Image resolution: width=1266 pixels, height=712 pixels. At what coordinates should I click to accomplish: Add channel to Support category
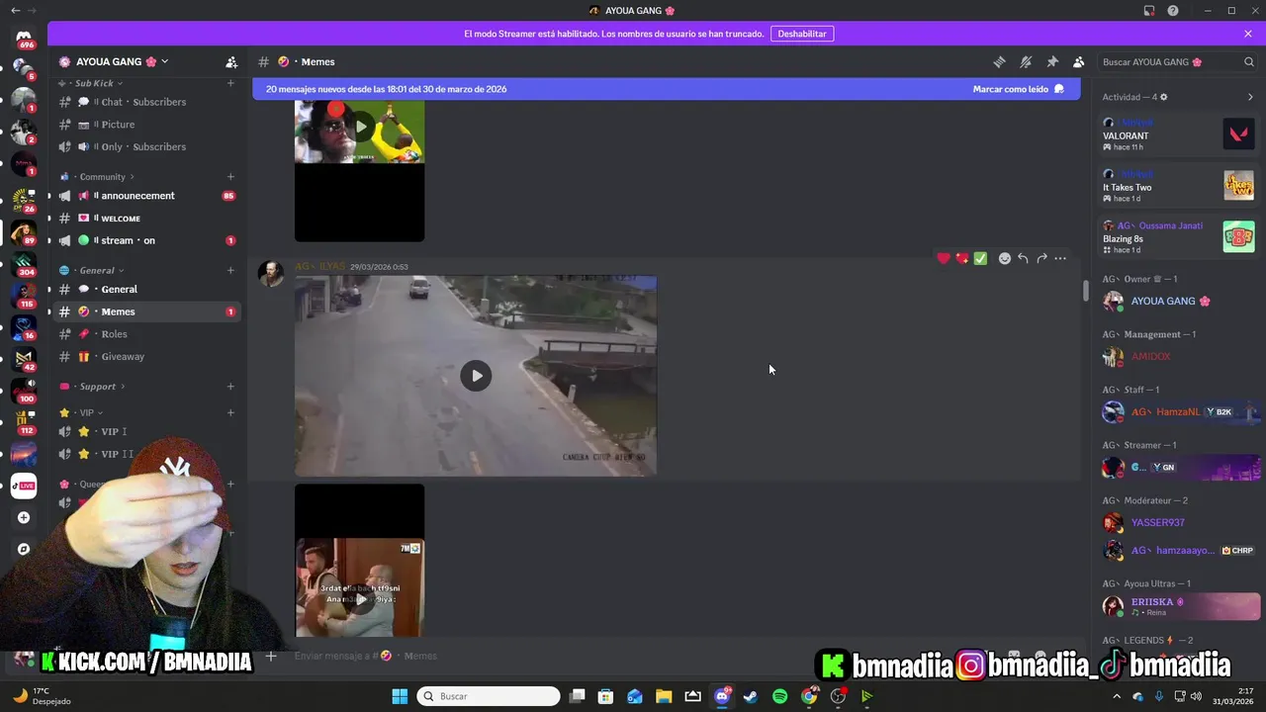coord(230,387)
